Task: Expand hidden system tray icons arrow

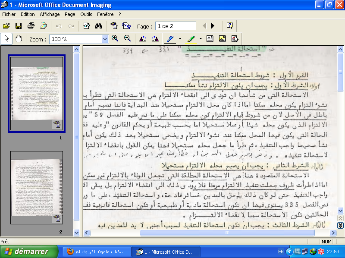Action: [x=289, y=252]
